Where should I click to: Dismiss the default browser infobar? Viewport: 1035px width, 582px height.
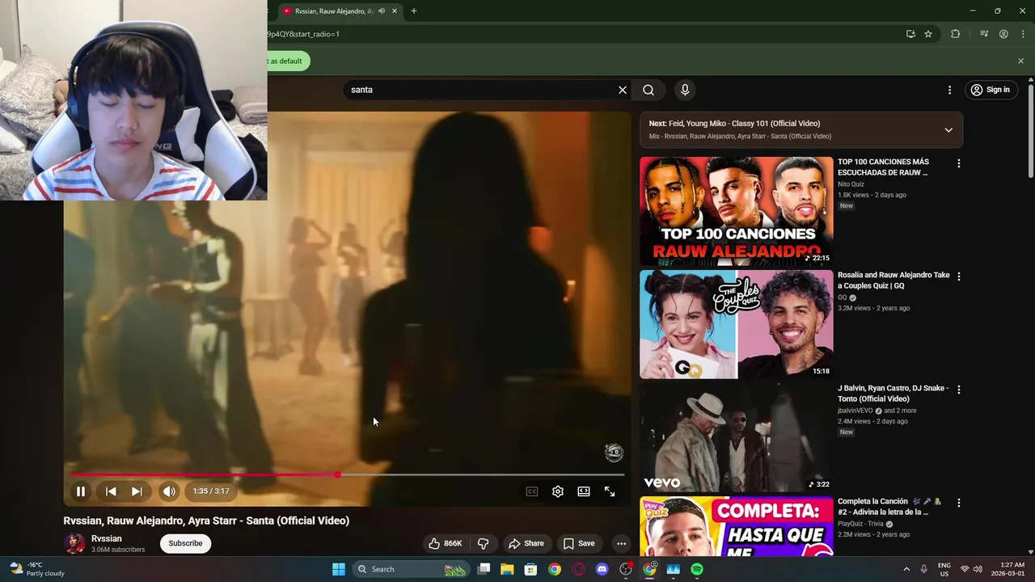(x=1020, y=61)
